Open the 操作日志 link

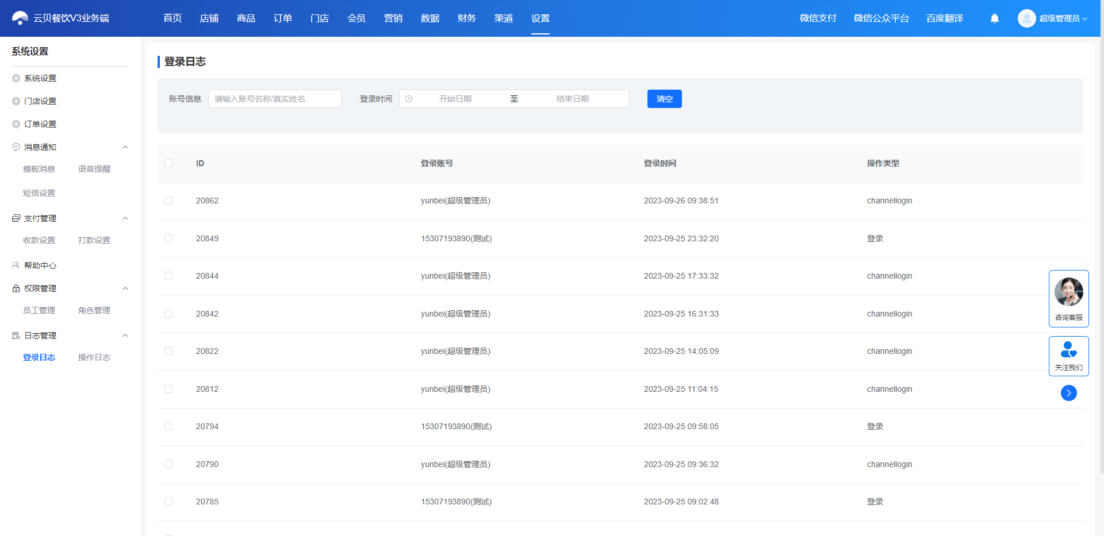(94, 357)
